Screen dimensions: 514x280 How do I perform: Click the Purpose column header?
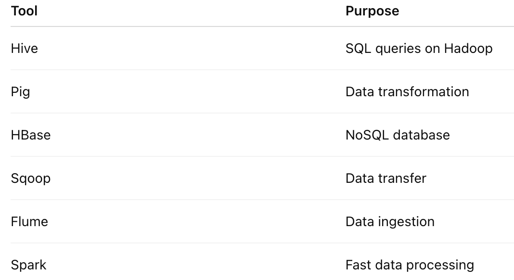point(373,11)
